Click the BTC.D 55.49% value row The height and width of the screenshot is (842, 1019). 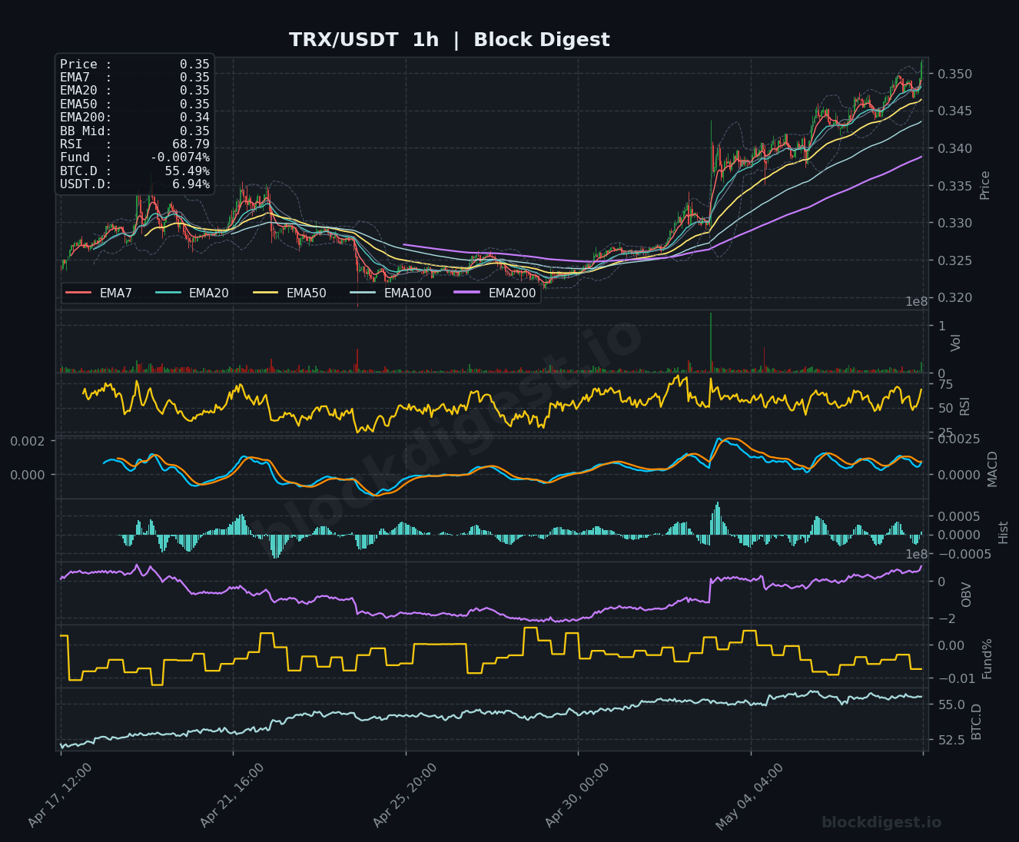point(134,171)
